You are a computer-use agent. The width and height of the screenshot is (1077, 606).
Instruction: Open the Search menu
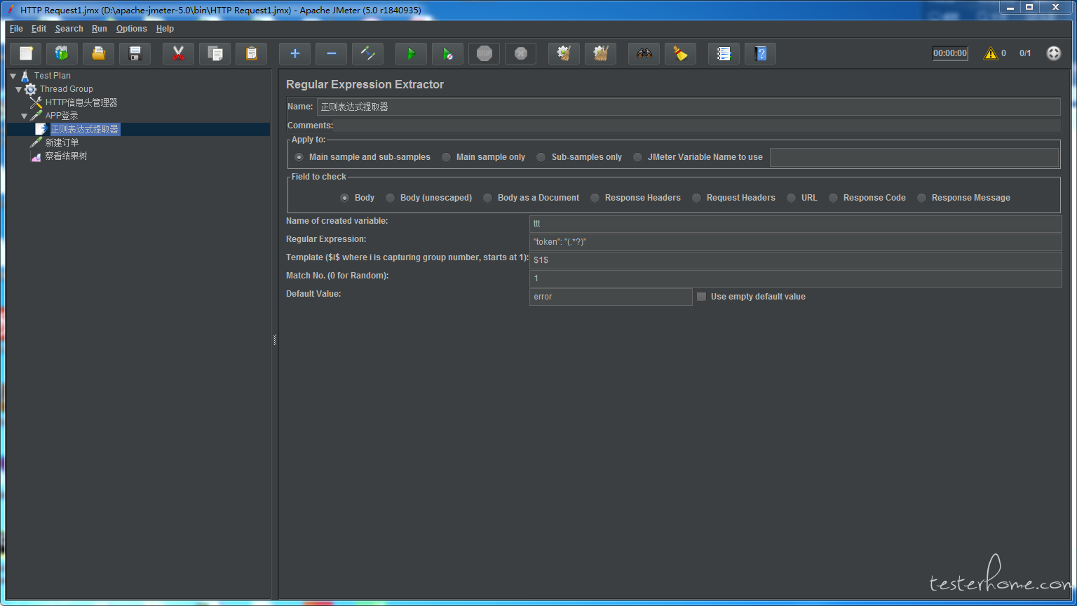(x=69, y=29)
